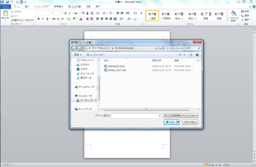Click the Bullets list icon

click(98, 13)
